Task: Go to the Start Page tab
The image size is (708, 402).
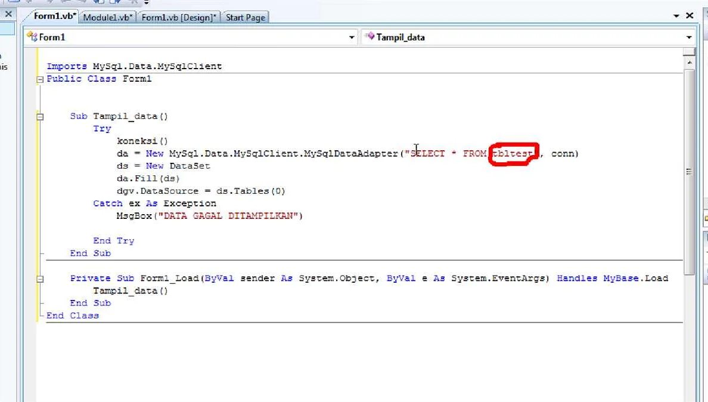Action: pyautogui.click(x=245, y=17)
